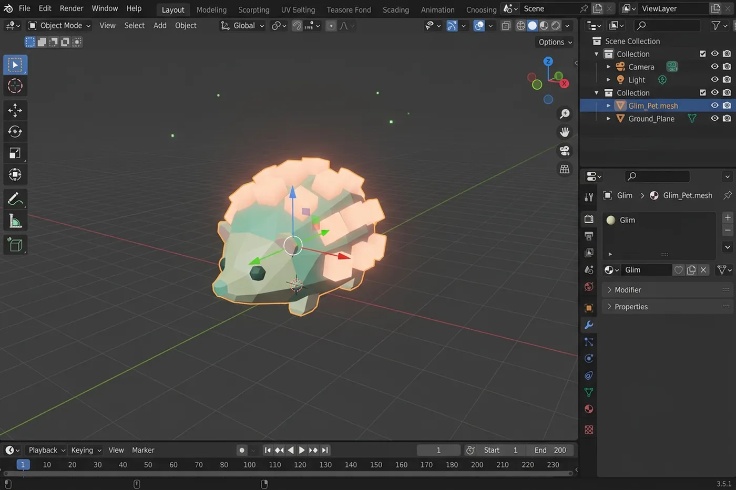Screen dimensions: 736x490
Task: Open the Global orientation dropdown
Action: click(x=242, y=25)
